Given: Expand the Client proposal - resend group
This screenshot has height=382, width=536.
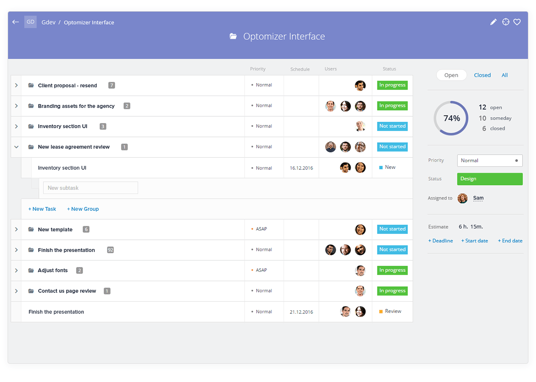Looking at the screenshot, I should coord(16,85).
